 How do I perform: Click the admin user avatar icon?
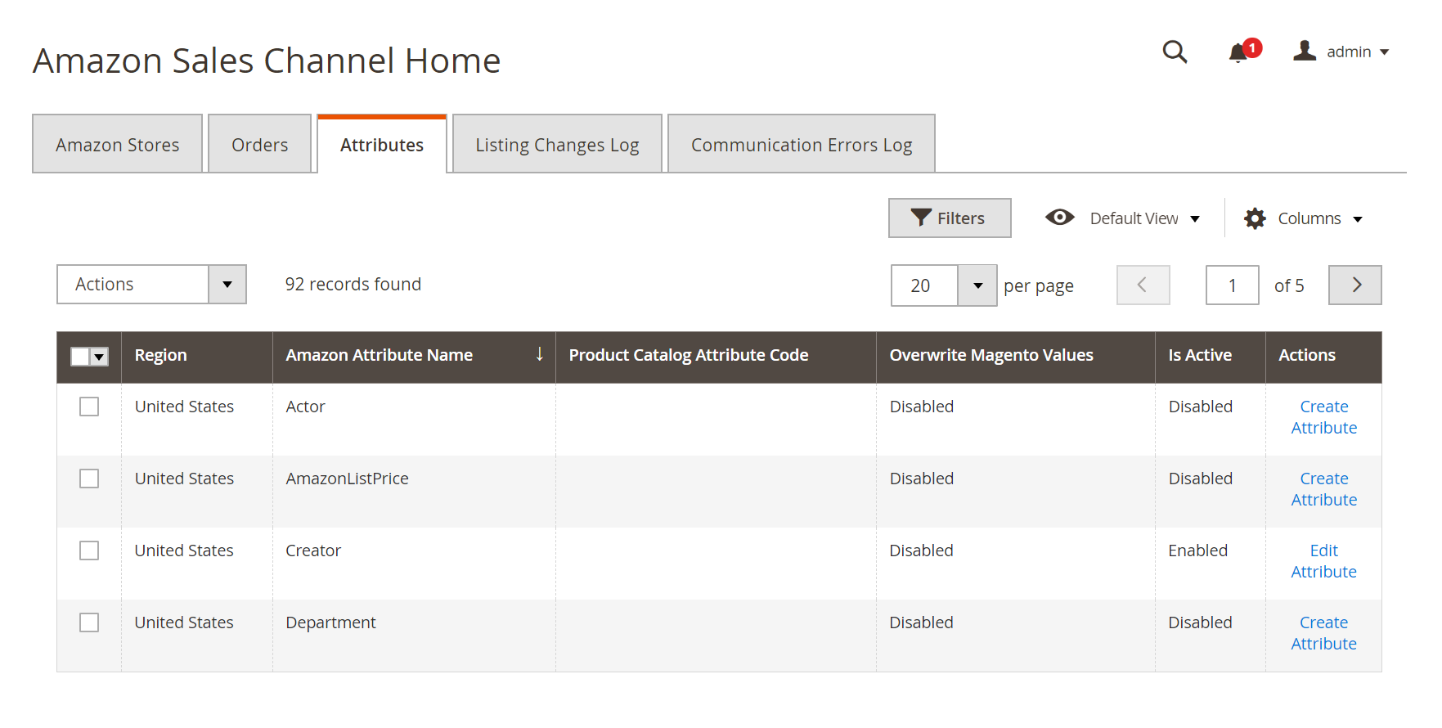[x=1305, y=51]
